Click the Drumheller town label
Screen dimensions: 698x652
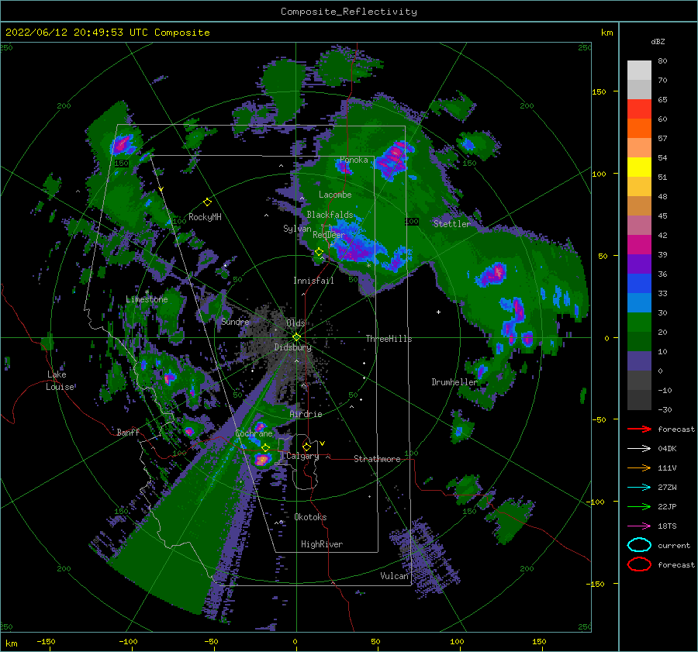click(x=454, y=382)
